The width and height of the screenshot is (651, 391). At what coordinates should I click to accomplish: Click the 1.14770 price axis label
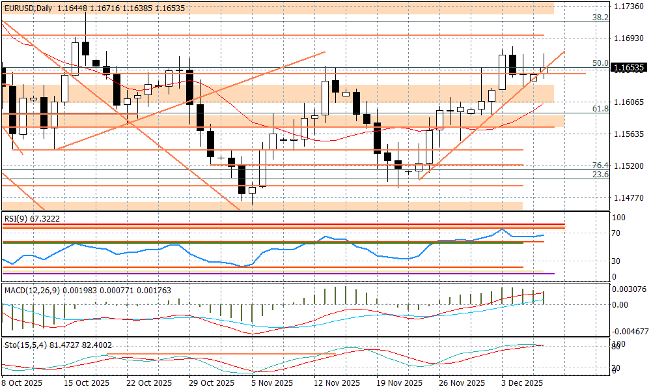pyautogui.click(x=629, y=198)
